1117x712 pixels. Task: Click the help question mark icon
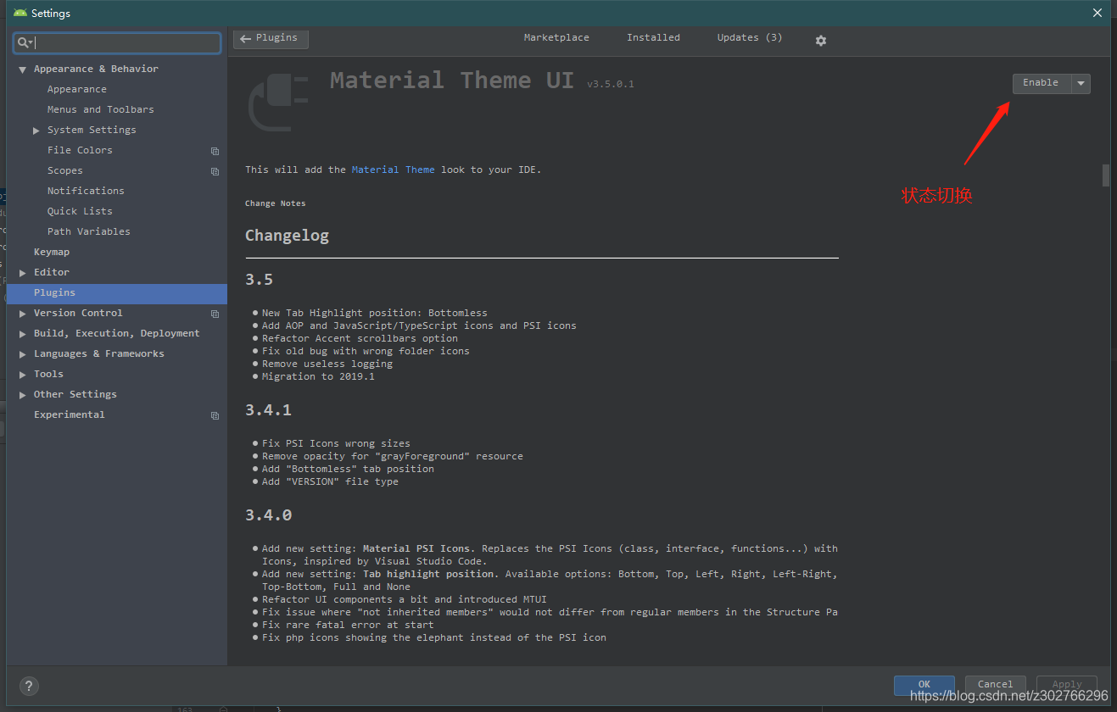point(29,687)
